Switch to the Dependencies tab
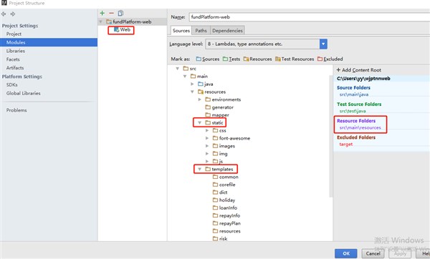 click(227, 30)
